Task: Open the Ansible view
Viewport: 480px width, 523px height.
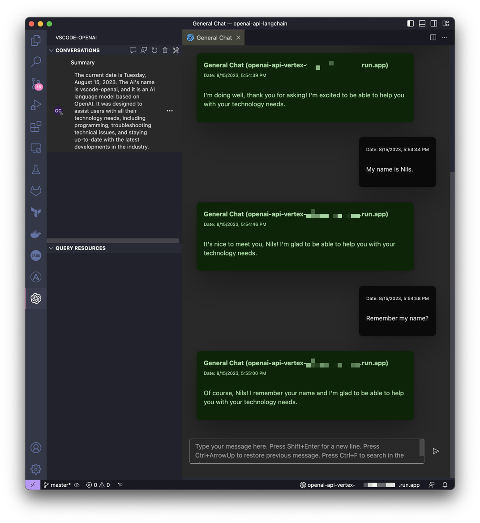Action: pos(36,277)
